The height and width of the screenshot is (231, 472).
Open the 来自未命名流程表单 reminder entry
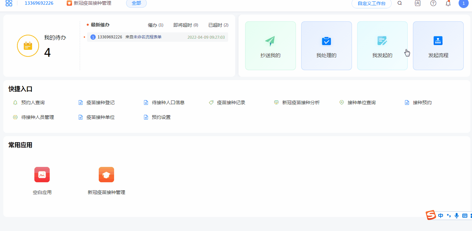click(x=143, y=37)
